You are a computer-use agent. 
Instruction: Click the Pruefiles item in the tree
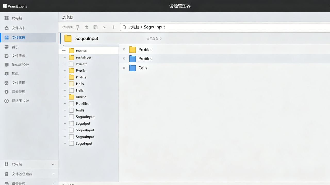(82, 104)
